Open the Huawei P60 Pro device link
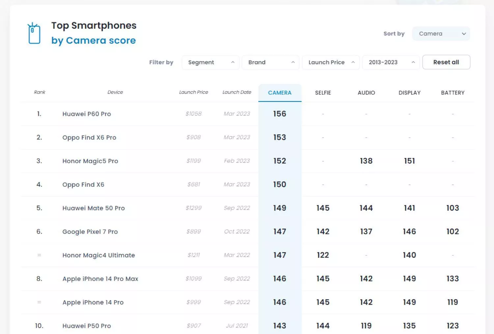Image resolution: width=494 pixels, height=334 pixels. tap(87, 114)
